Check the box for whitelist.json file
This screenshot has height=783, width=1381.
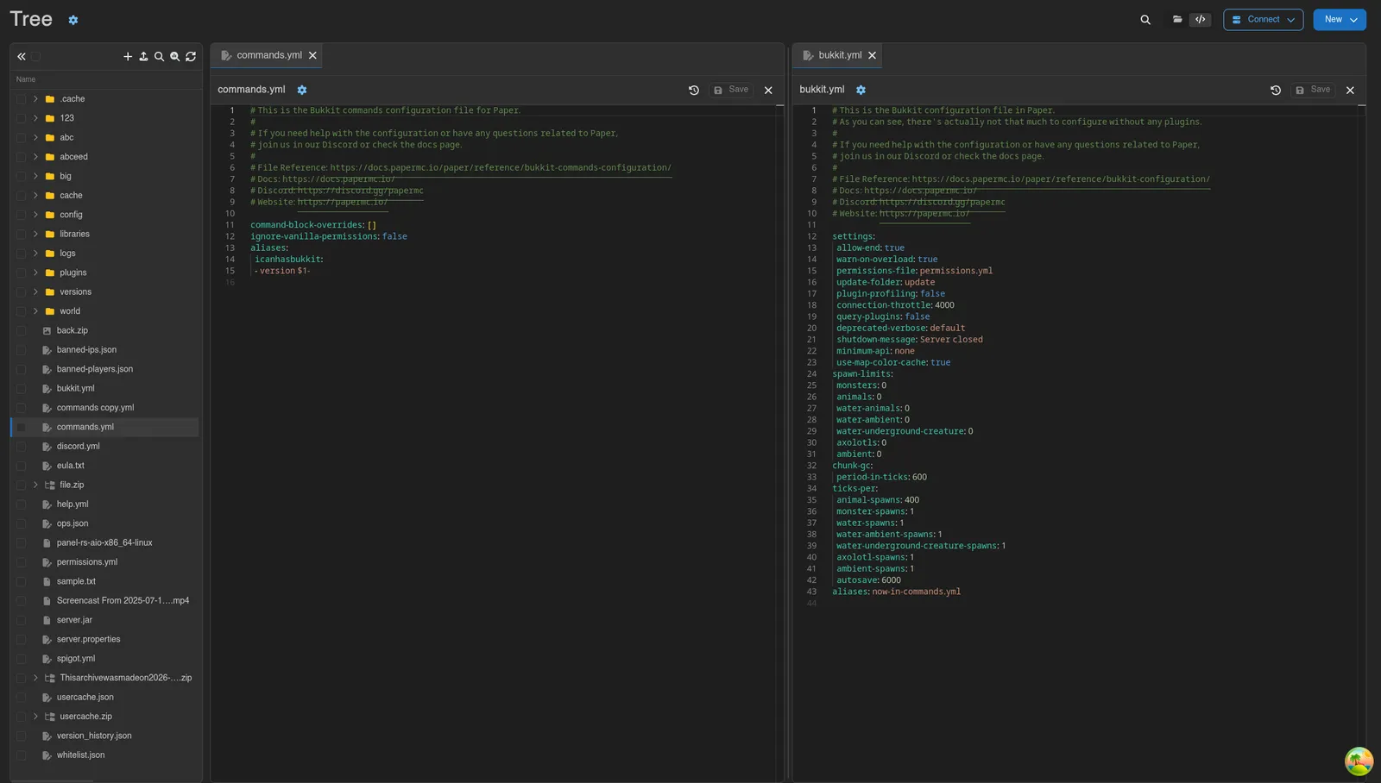21,755
